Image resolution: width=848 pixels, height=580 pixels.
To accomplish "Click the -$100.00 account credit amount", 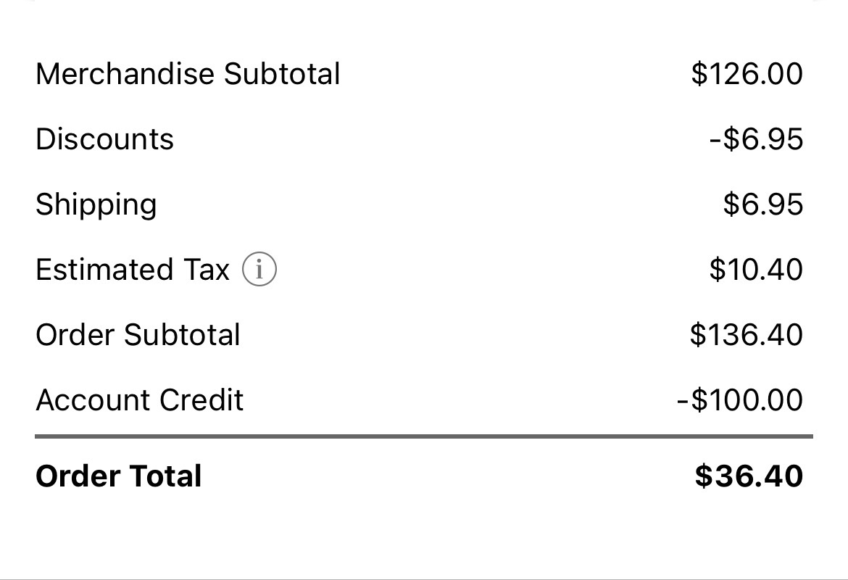I will 740,399.
